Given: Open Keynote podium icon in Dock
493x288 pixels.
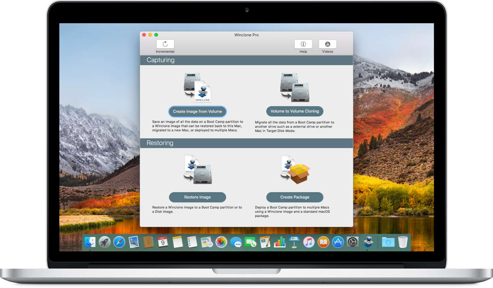Looking at the screenshot, I should pos(294,242).
